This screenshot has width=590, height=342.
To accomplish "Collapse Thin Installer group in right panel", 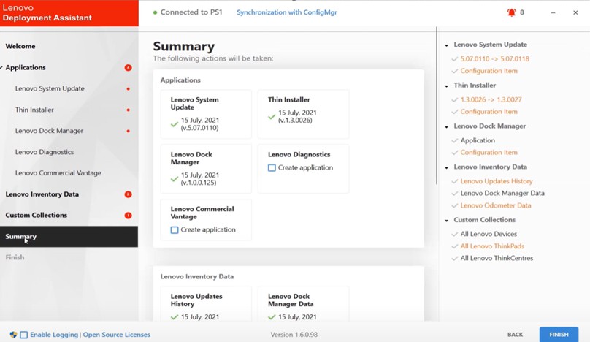I will (x=447, y=86).
